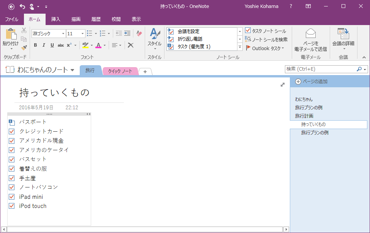Switch to the 履歴 tab
Image resolution: width=370 pixels, height=233 pixels.
tap(96, 19)
